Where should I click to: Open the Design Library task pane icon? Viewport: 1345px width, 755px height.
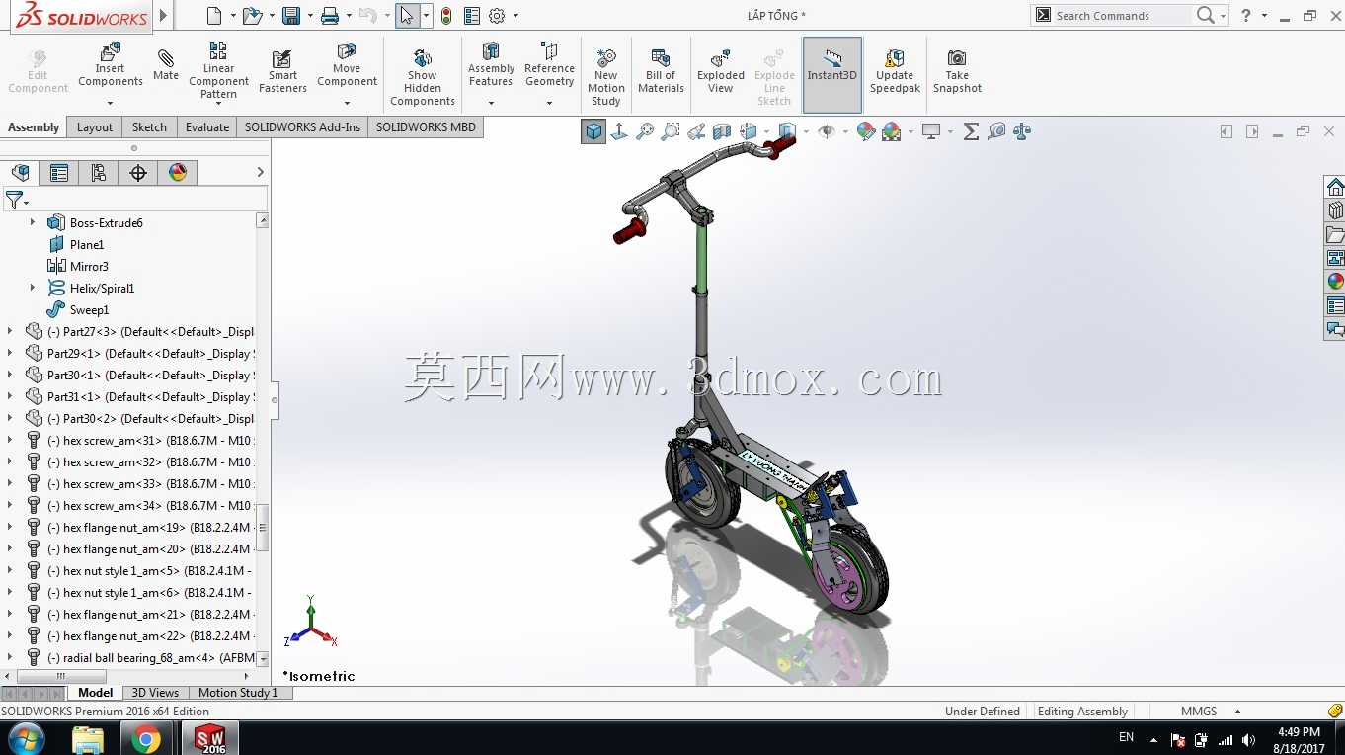(x=1335, y=210)
